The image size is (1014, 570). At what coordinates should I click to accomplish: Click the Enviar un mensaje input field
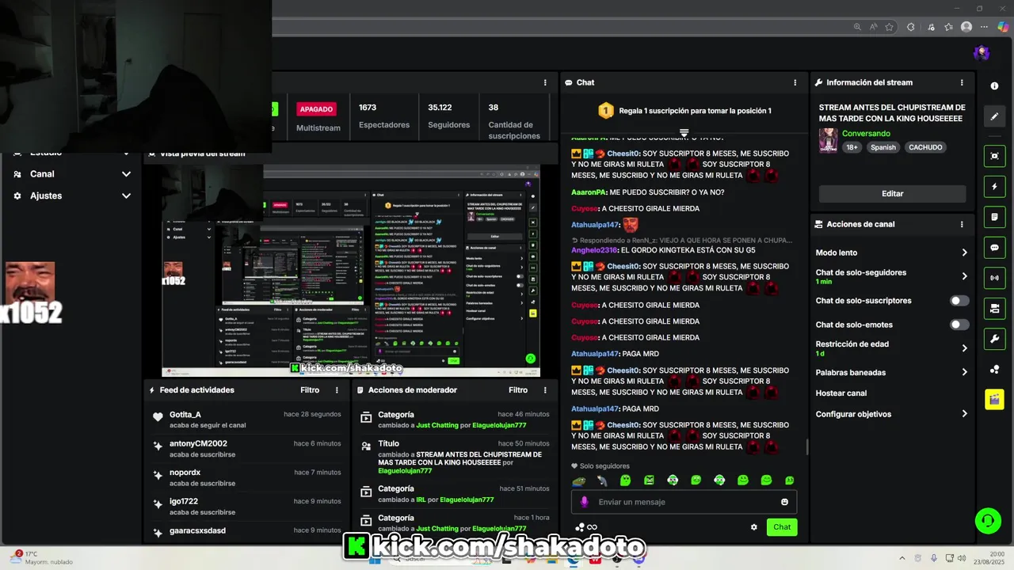[684, 502]
